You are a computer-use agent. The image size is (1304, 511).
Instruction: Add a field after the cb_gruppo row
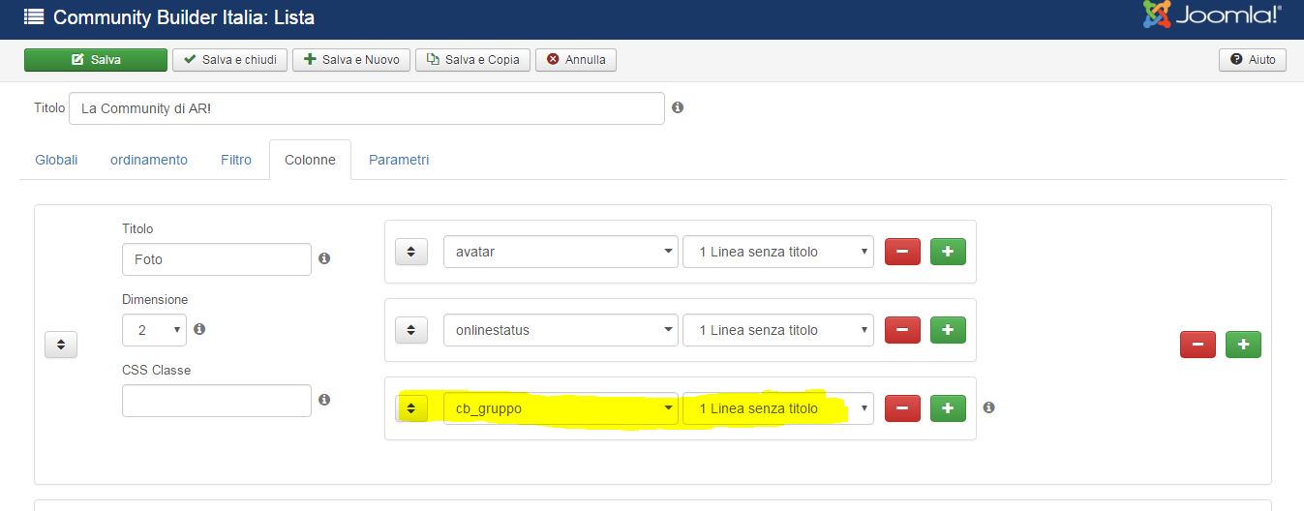pyautogui.click(x=948, y=408)
